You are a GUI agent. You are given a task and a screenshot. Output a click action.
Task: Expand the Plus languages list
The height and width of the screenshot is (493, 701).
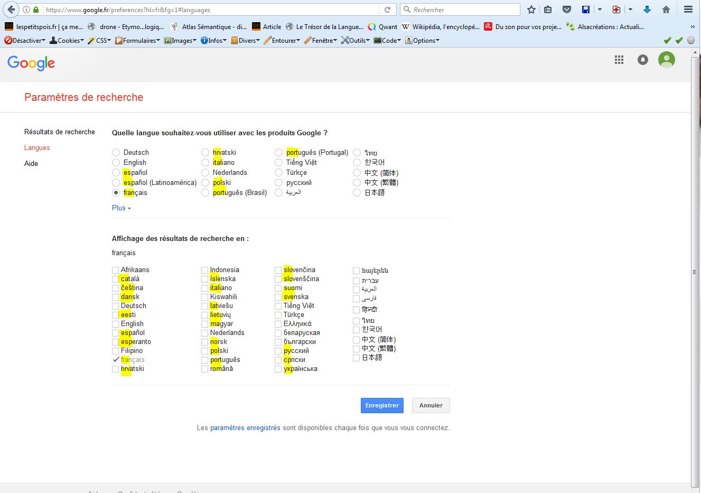121,208
